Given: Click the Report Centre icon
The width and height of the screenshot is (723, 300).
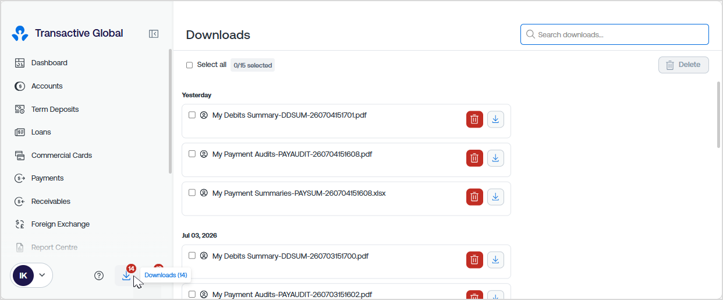Looking at the screenshot, I should [x=20, y=248].
